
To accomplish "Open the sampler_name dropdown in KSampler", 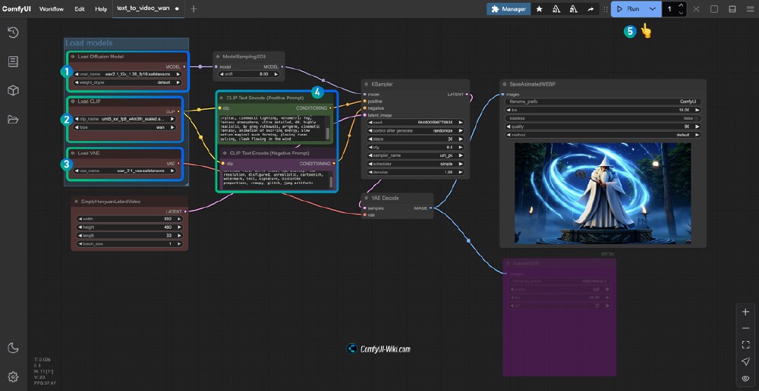I will point(414,155).
